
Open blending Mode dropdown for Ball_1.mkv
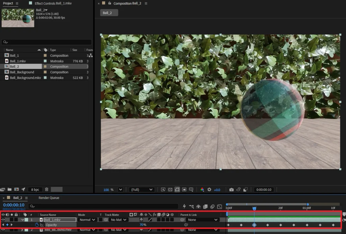[87, 220]
